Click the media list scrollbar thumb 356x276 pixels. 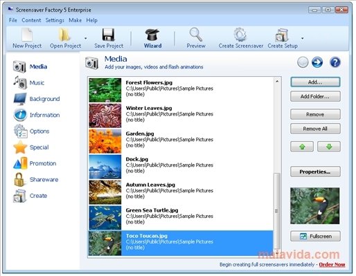pos(277,211)
